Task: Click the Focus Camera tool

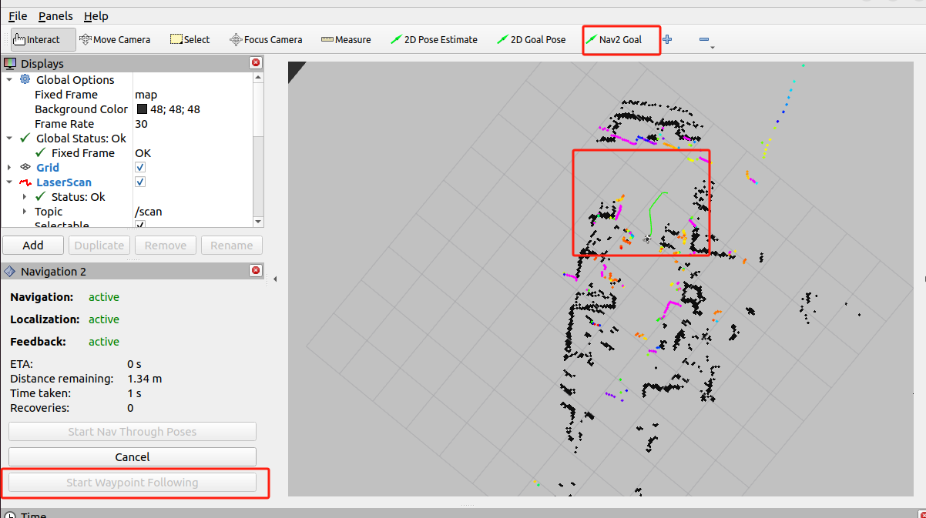Action: (x=266, y=39)
